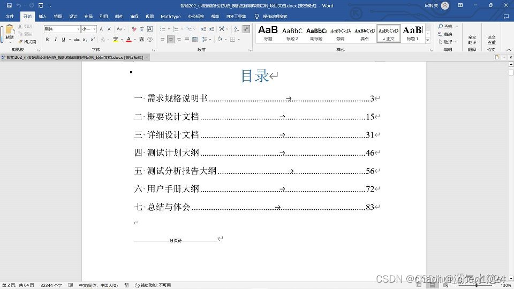Open Change Case Aa dropdown
The height and width of the screenshot is (289, 514).
pos(121,29)
